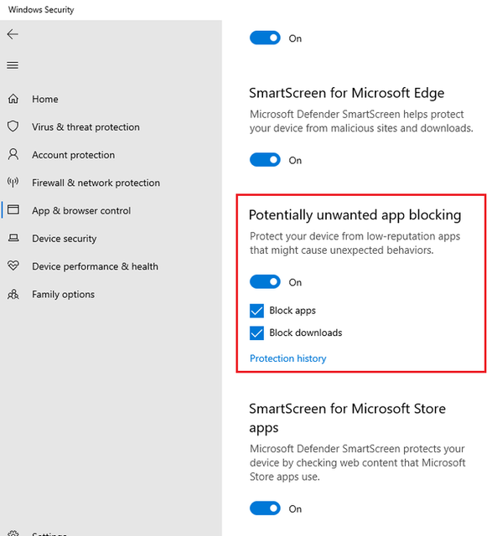Click the App & browser control window icon

13,210
